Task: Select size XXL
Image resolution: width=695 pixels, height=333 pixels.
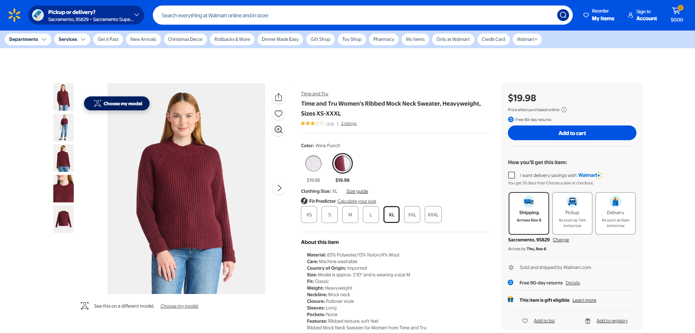Action: [x=412, y=215]
